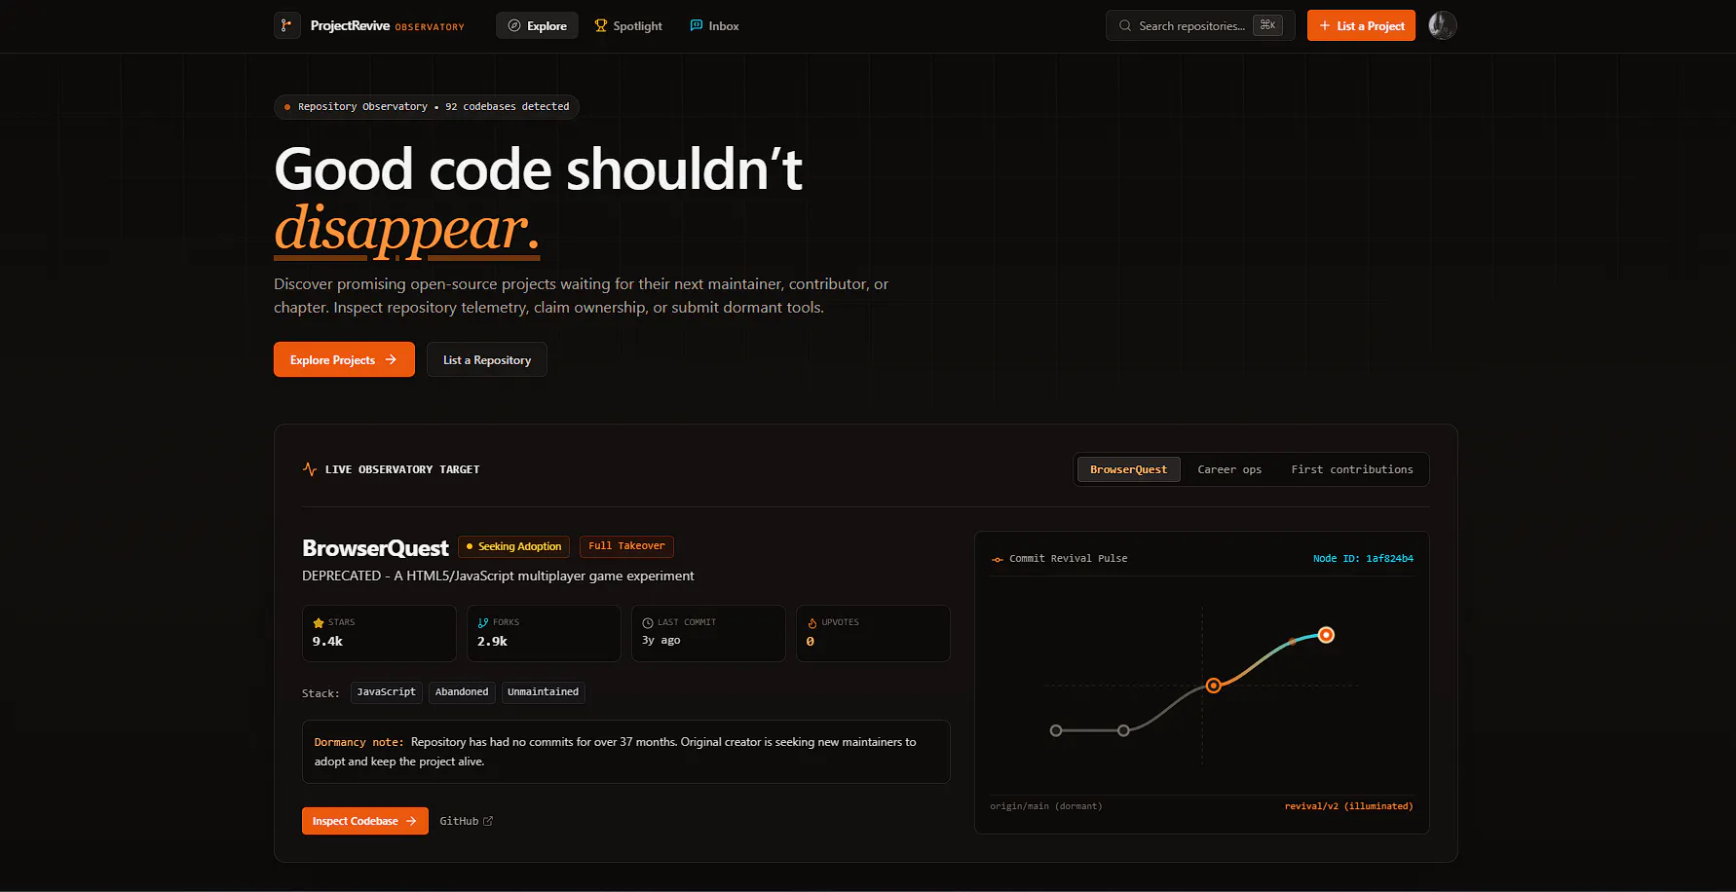1736x892 pixels.
Task: Click the 'revival/v2 (illuminated)' label
Action: point(1348,806)
